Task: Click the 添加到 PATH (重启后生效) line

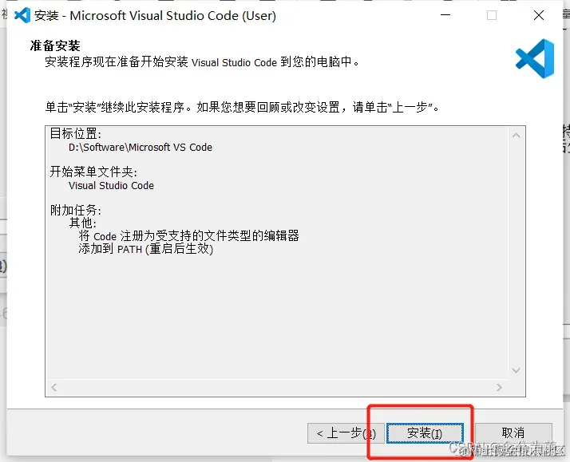Action: coord(146,249)
